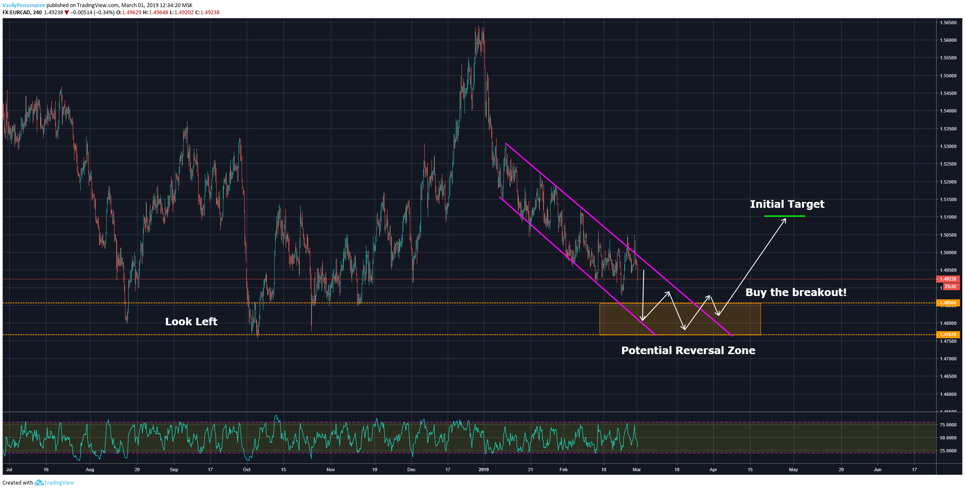Click the green Initial Target line
This screenshot has height=490, width=965.
pos(784,216)
